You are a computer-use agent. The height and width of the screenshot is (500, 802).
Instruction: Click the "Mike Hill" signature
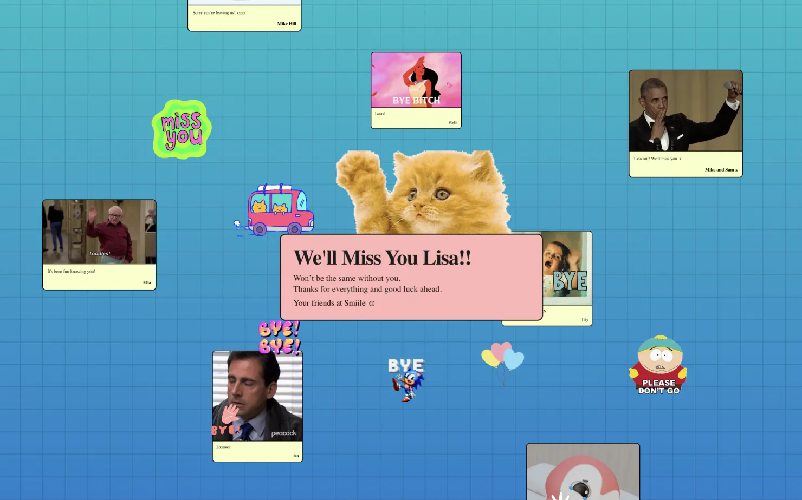click(x=287, y=24)
